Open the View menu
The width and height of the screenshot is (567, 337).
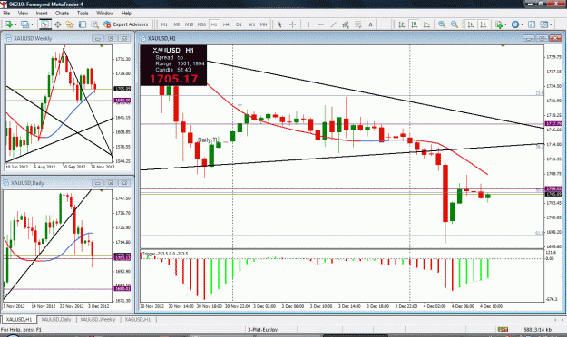coord(23,13)
